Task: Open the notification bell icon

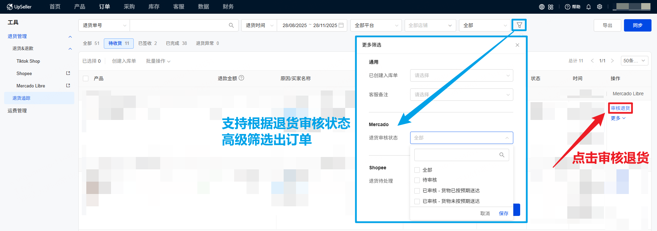Action: pos(589,7)
